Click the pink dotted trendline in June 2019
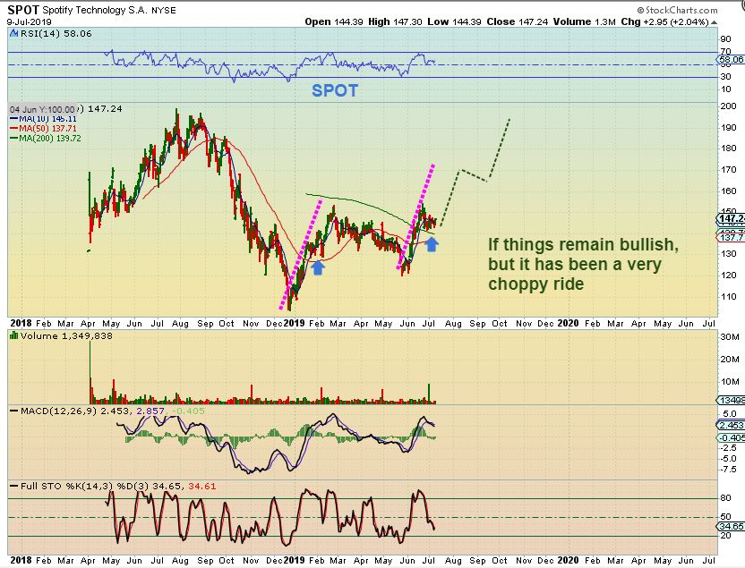Viewport: 745px width, 568px height. coord(416,213)
